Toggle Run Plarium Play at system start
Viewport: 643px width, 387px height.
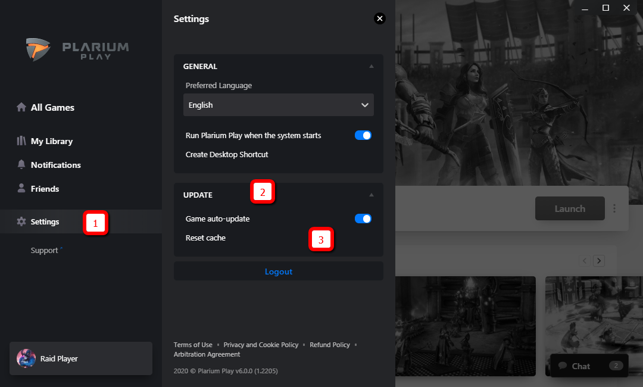tap(363, 135)
